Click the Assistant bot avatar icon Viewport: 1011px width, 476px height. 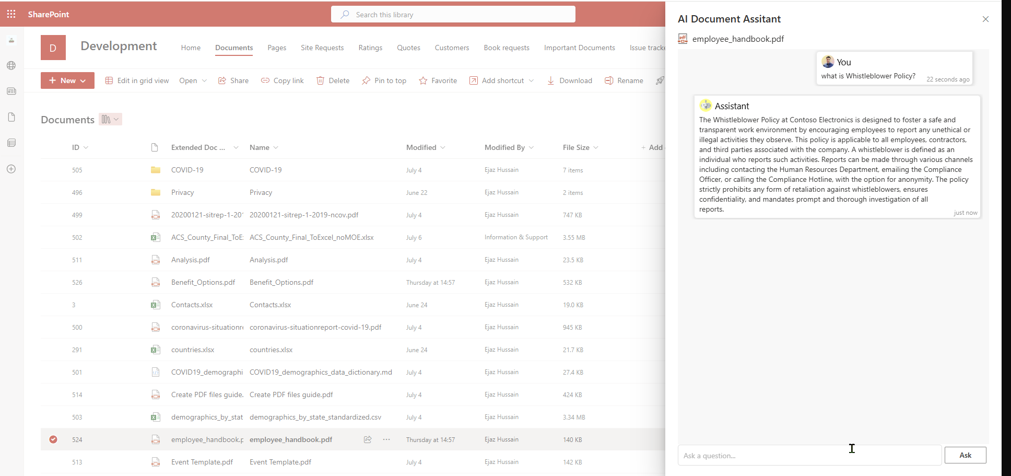click(x=706, y=106)
